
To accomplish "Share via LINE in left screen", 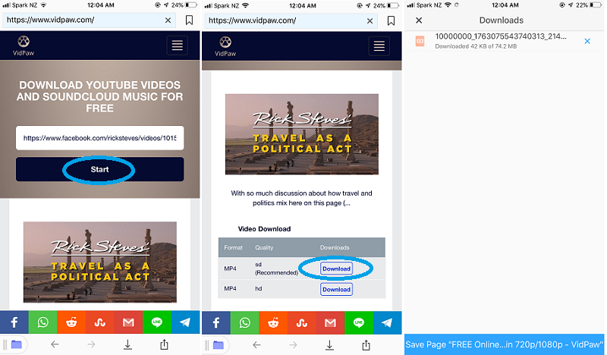I will pyautogui.click(x=157, y=322).
